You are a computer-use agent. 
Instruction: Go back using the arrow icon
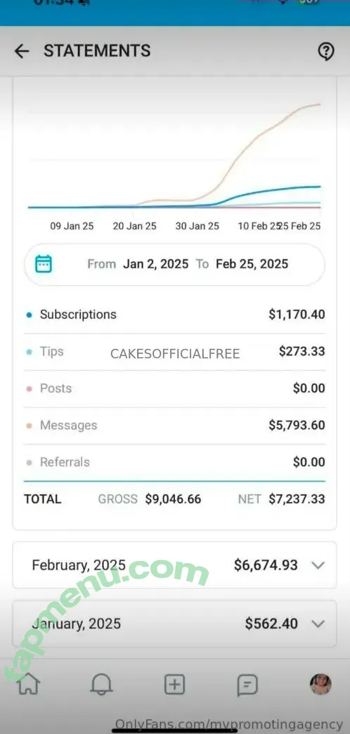pos(22,51)
